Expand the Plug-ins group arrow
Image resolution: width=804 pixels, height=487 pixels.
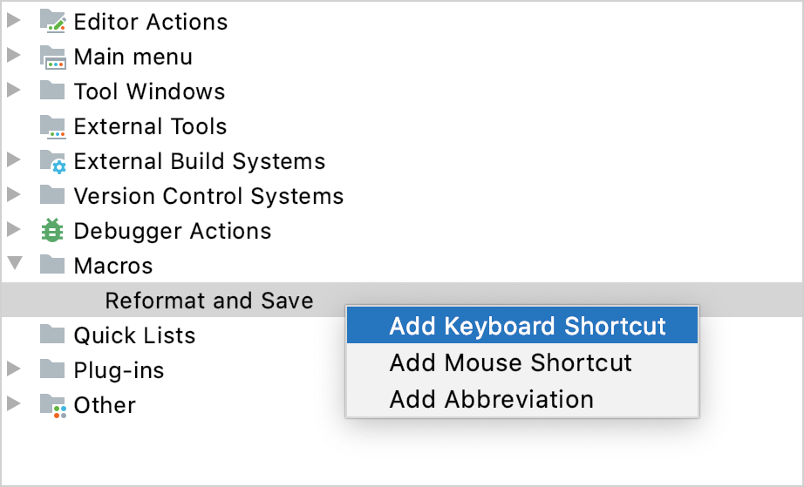pyautogui.click(x=13, y=370)
